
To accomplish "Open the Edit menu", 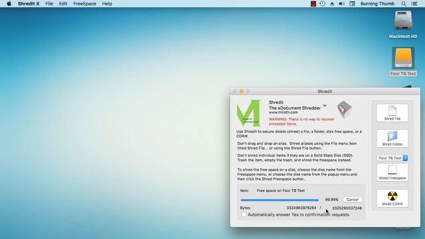I will point(63,4).
